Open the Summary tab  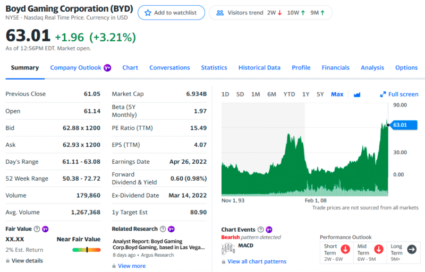(x=25, y=68)
